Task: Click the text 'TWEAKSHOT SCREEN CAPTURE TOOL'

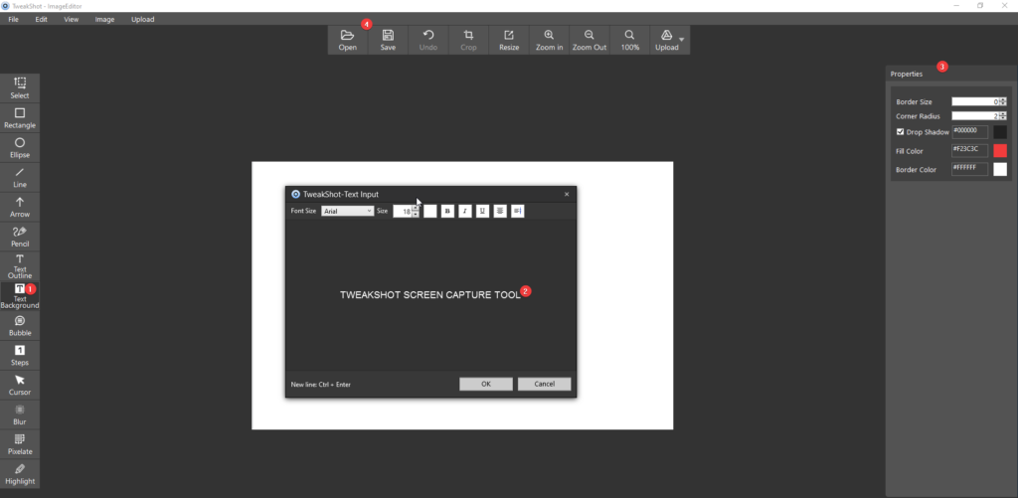Action: tap(430, 295)
